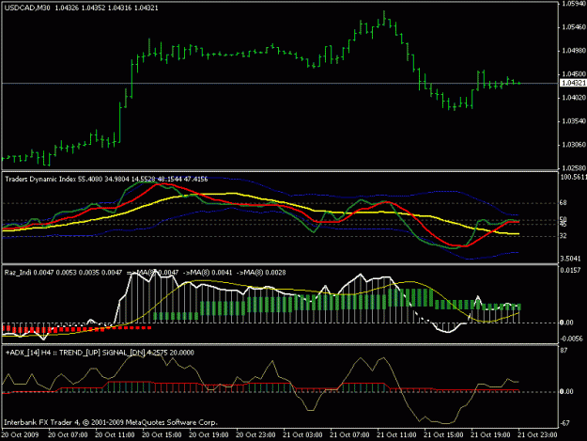Click the Interbank FX Trader 4 copyright text
Image resolution: width=587 pixels, height=441 pixels.
[x=111, y=422]
